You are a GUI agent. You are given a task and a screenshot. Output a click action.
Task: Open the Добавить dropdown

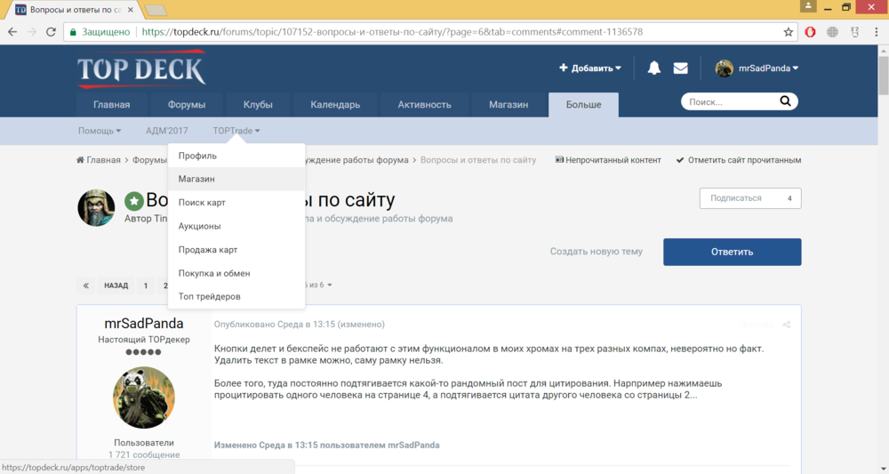[x=590, y=68]
